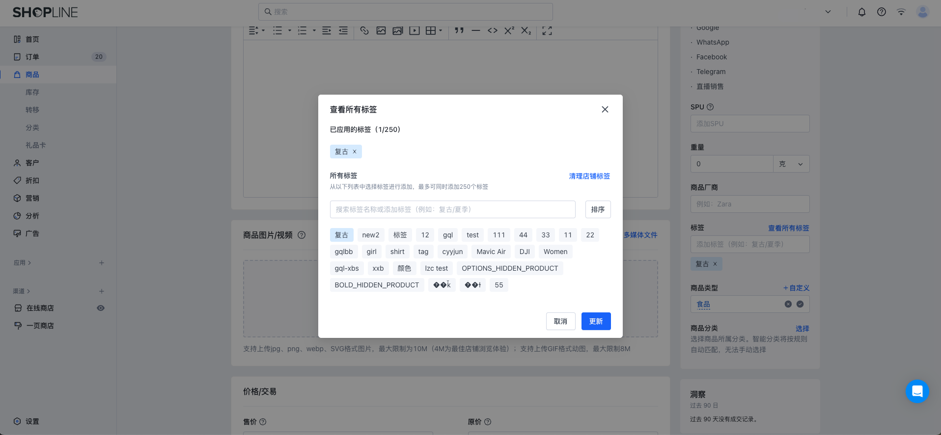Open the live chat support bubble

917,391
